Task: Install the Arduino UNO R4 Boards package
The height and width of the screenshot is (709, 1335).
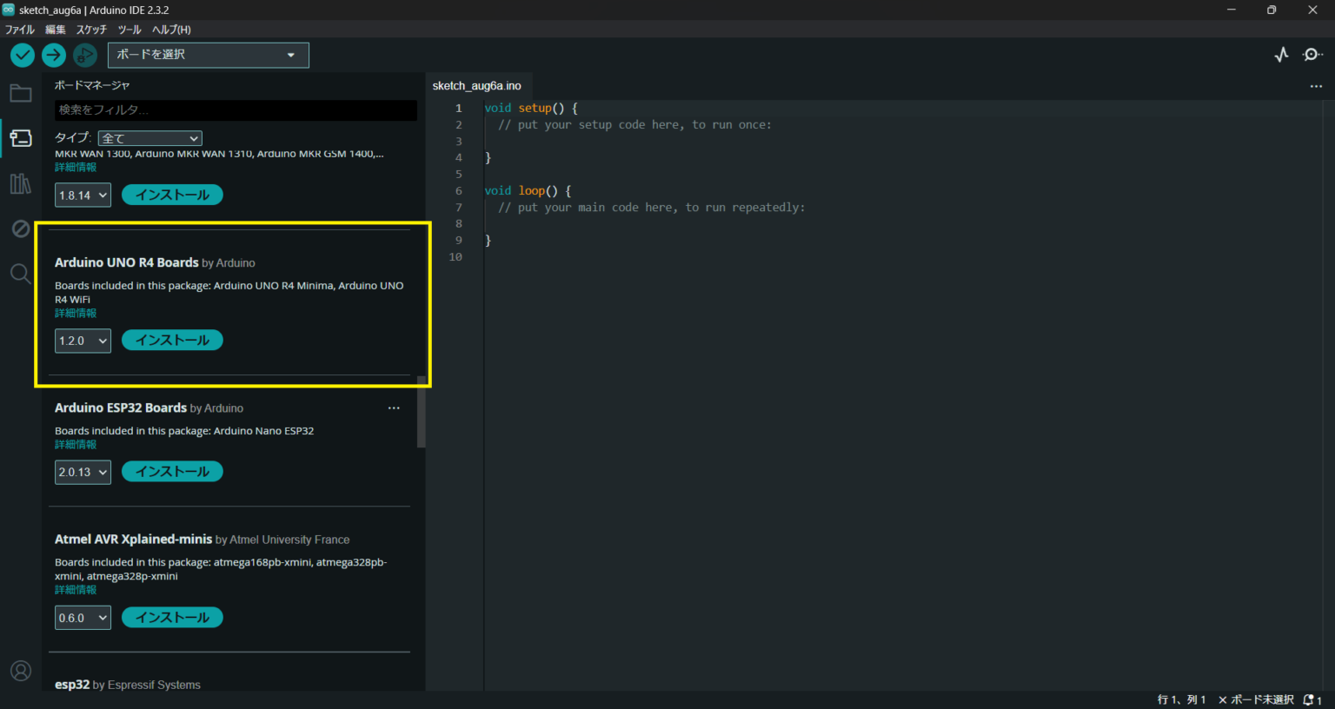Action: (x=172, y=341)
